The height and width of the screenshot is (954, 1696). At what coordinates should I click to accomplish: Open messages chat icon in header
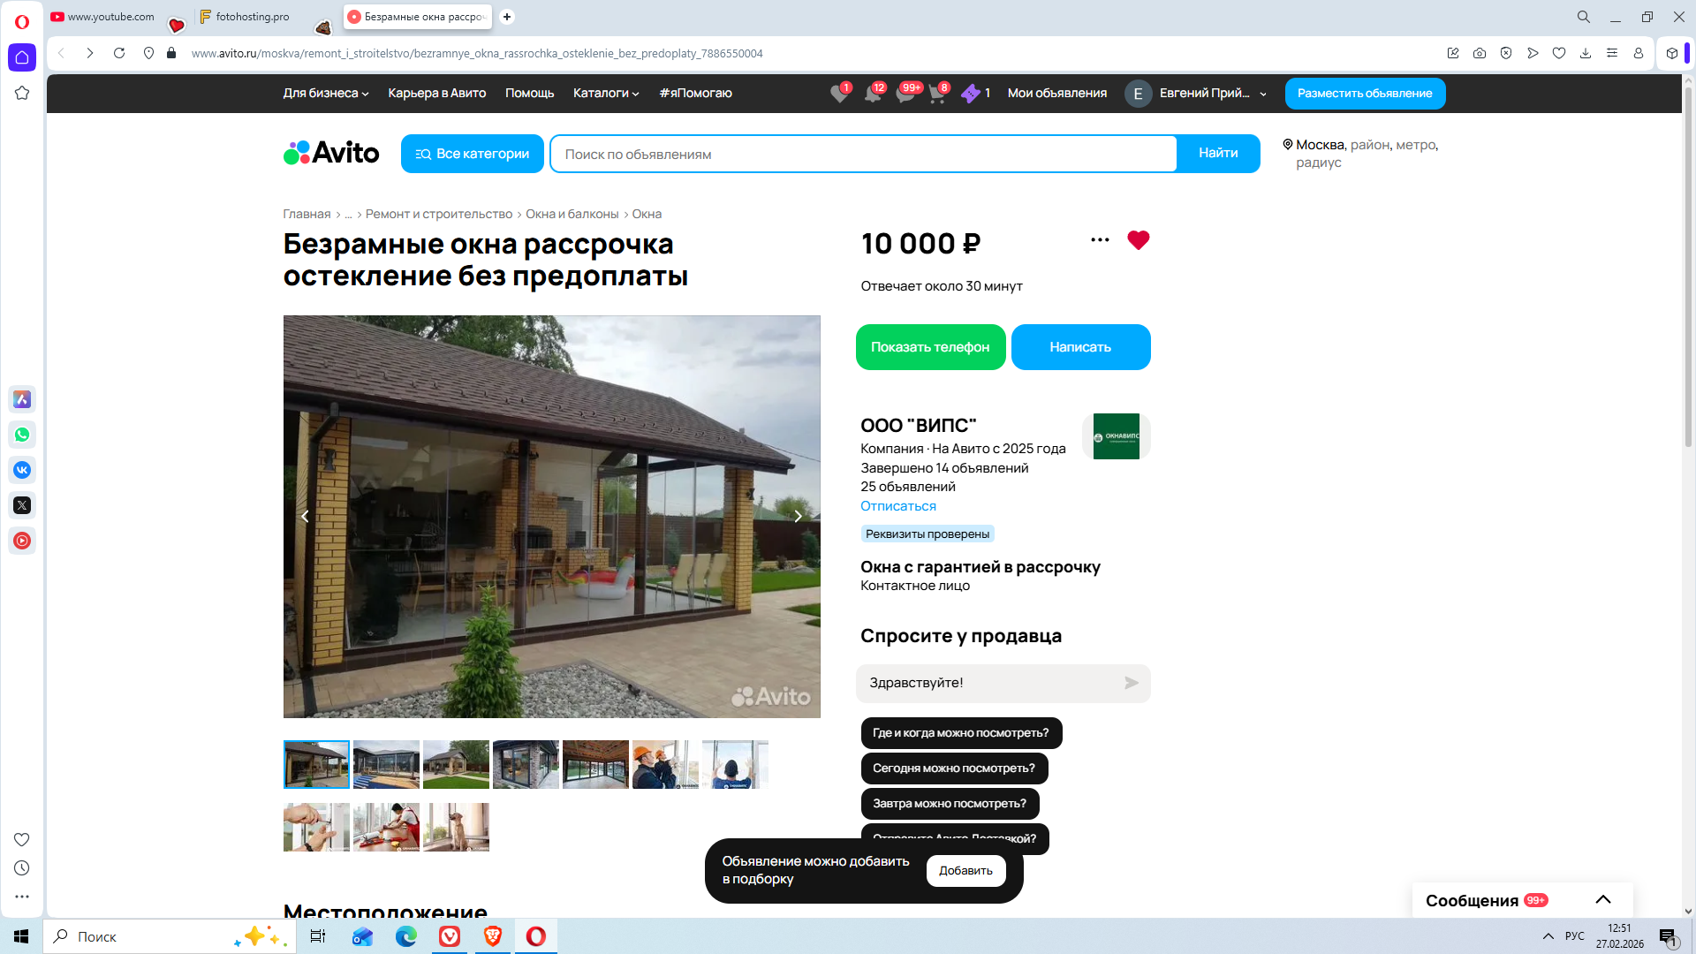pyautogui.click(x=905, y=94)
